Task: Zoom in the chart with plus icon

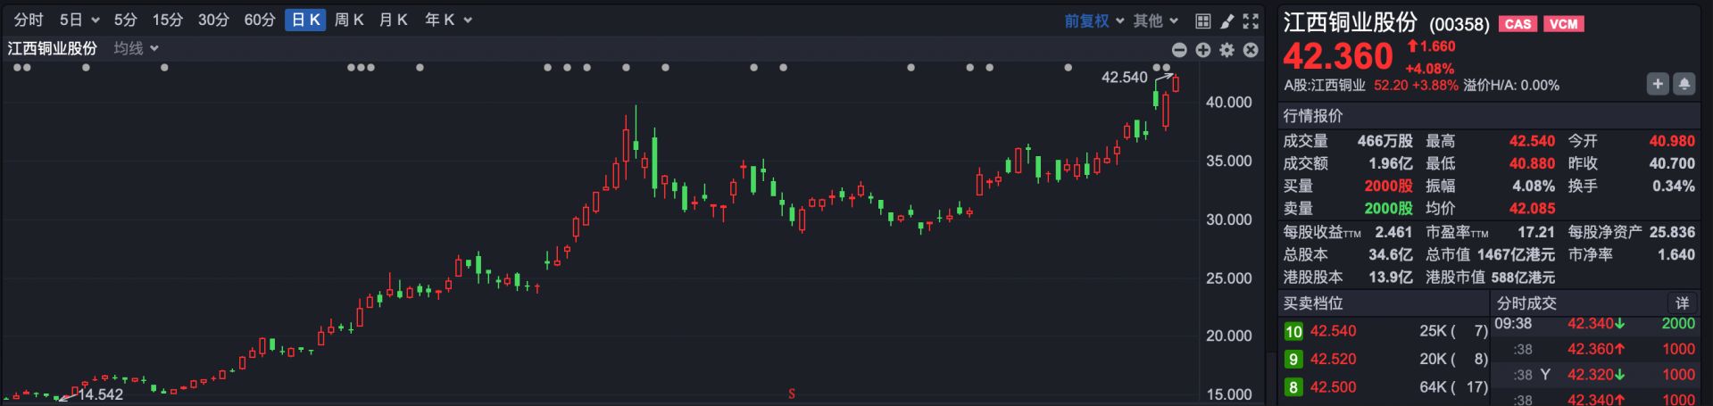Action: [1203, 50]
